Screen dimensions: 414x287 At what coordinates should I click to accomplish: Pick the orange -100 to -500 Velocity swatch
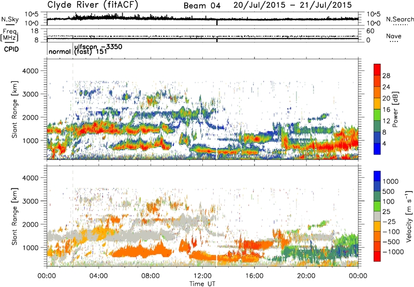click(x=377, y=236)
